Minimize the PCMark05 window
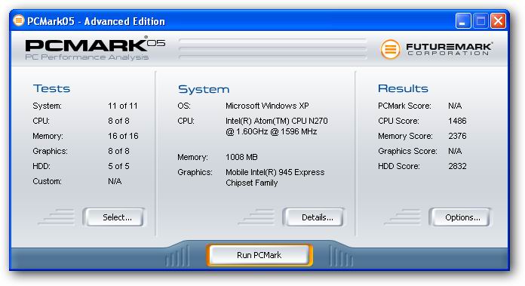The image size is (525, 286). pyautogui.click(x=463, y=21)
